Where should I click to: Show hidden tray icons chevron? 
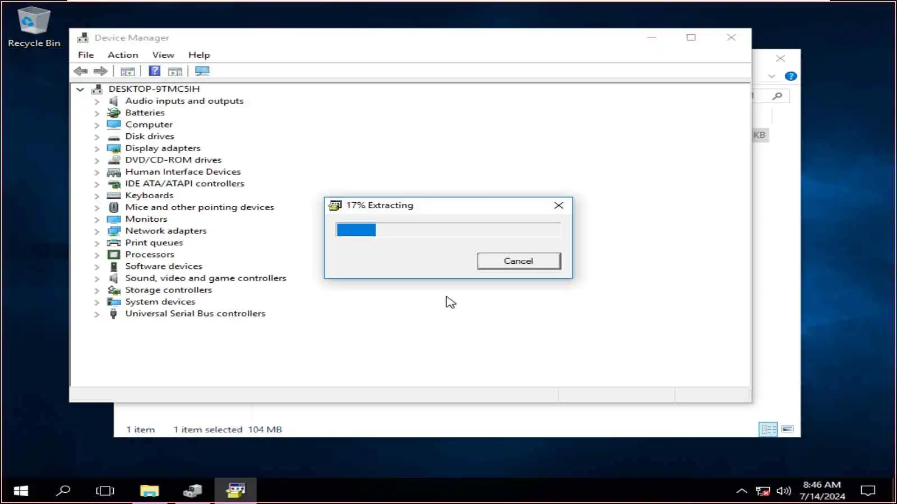pos(742,491)
